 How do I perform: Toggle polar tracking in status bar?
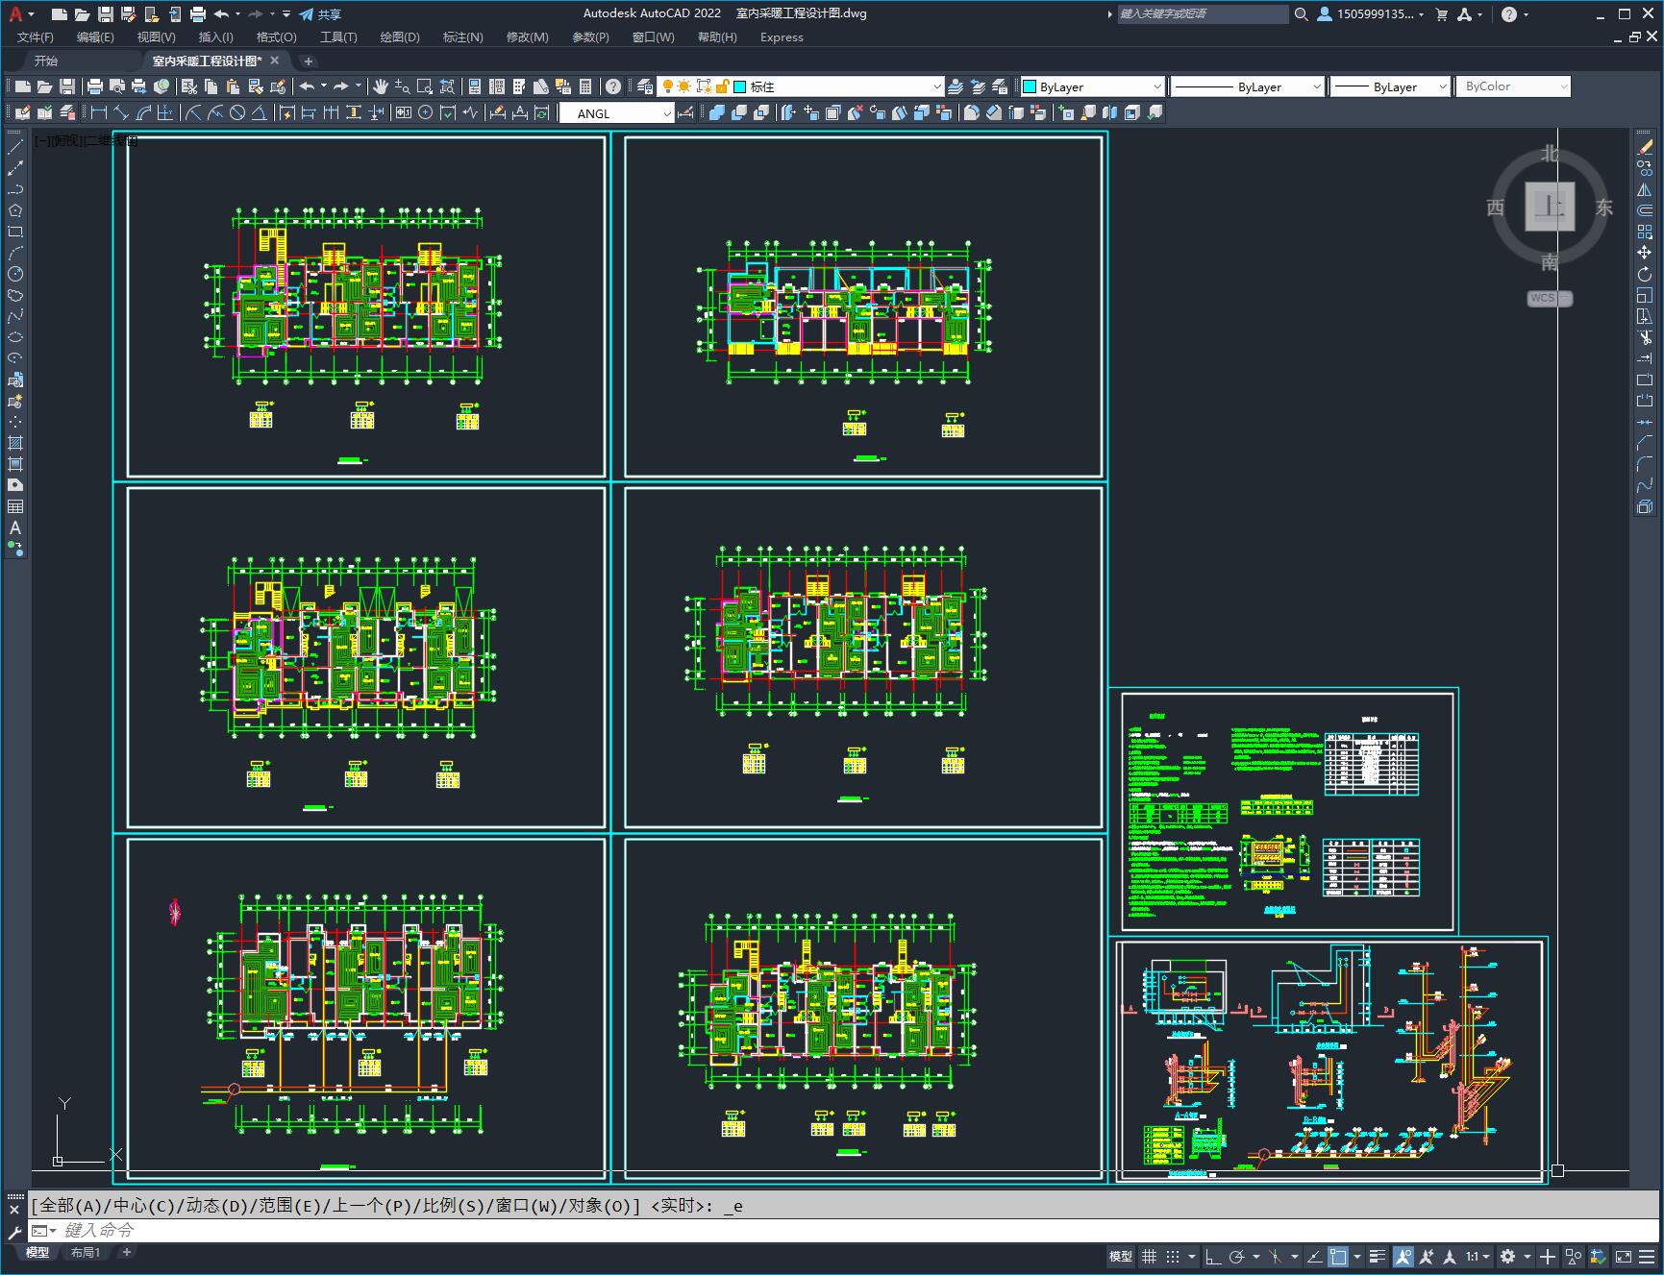click(x=1237, y=1256)
